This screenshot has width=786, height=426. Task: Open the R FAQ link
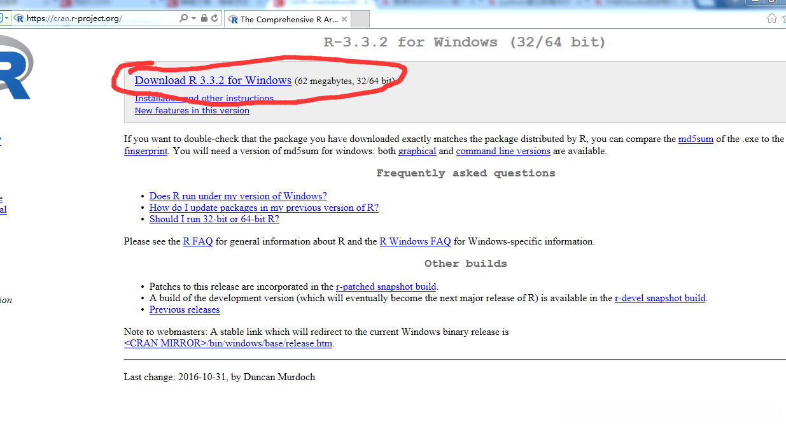[198, 241]
